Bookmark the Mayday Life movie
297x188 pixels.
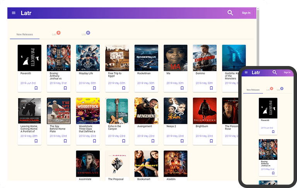click(94, 88)
